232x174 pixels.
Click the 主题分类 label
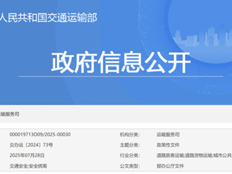click(x=130, y=145)
